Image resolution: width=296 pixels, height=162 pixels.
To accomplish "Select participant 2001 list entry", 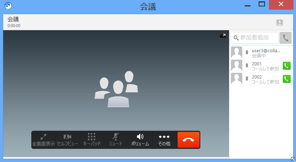I will tap(265, 66).
